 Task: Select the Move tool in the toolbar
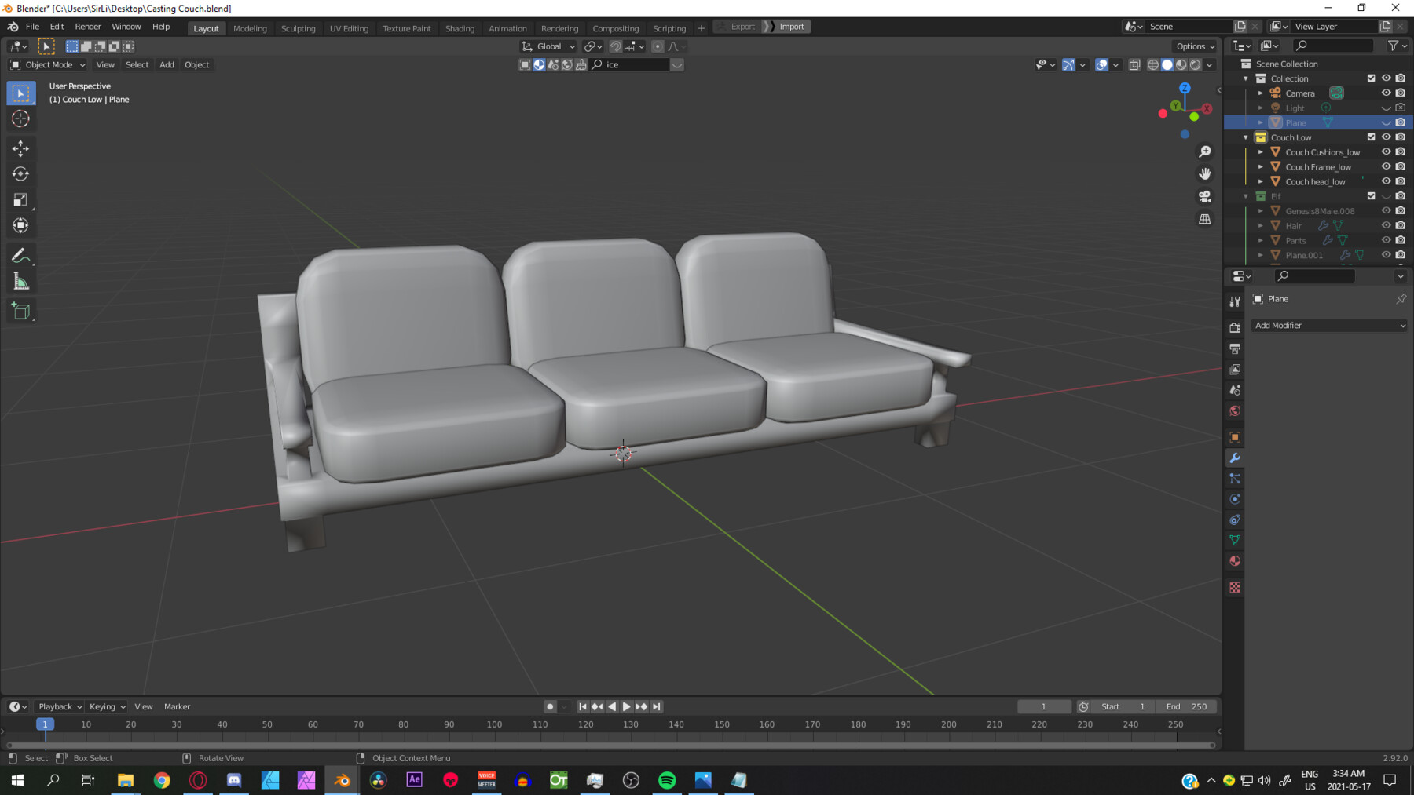[x=21, y=148]
